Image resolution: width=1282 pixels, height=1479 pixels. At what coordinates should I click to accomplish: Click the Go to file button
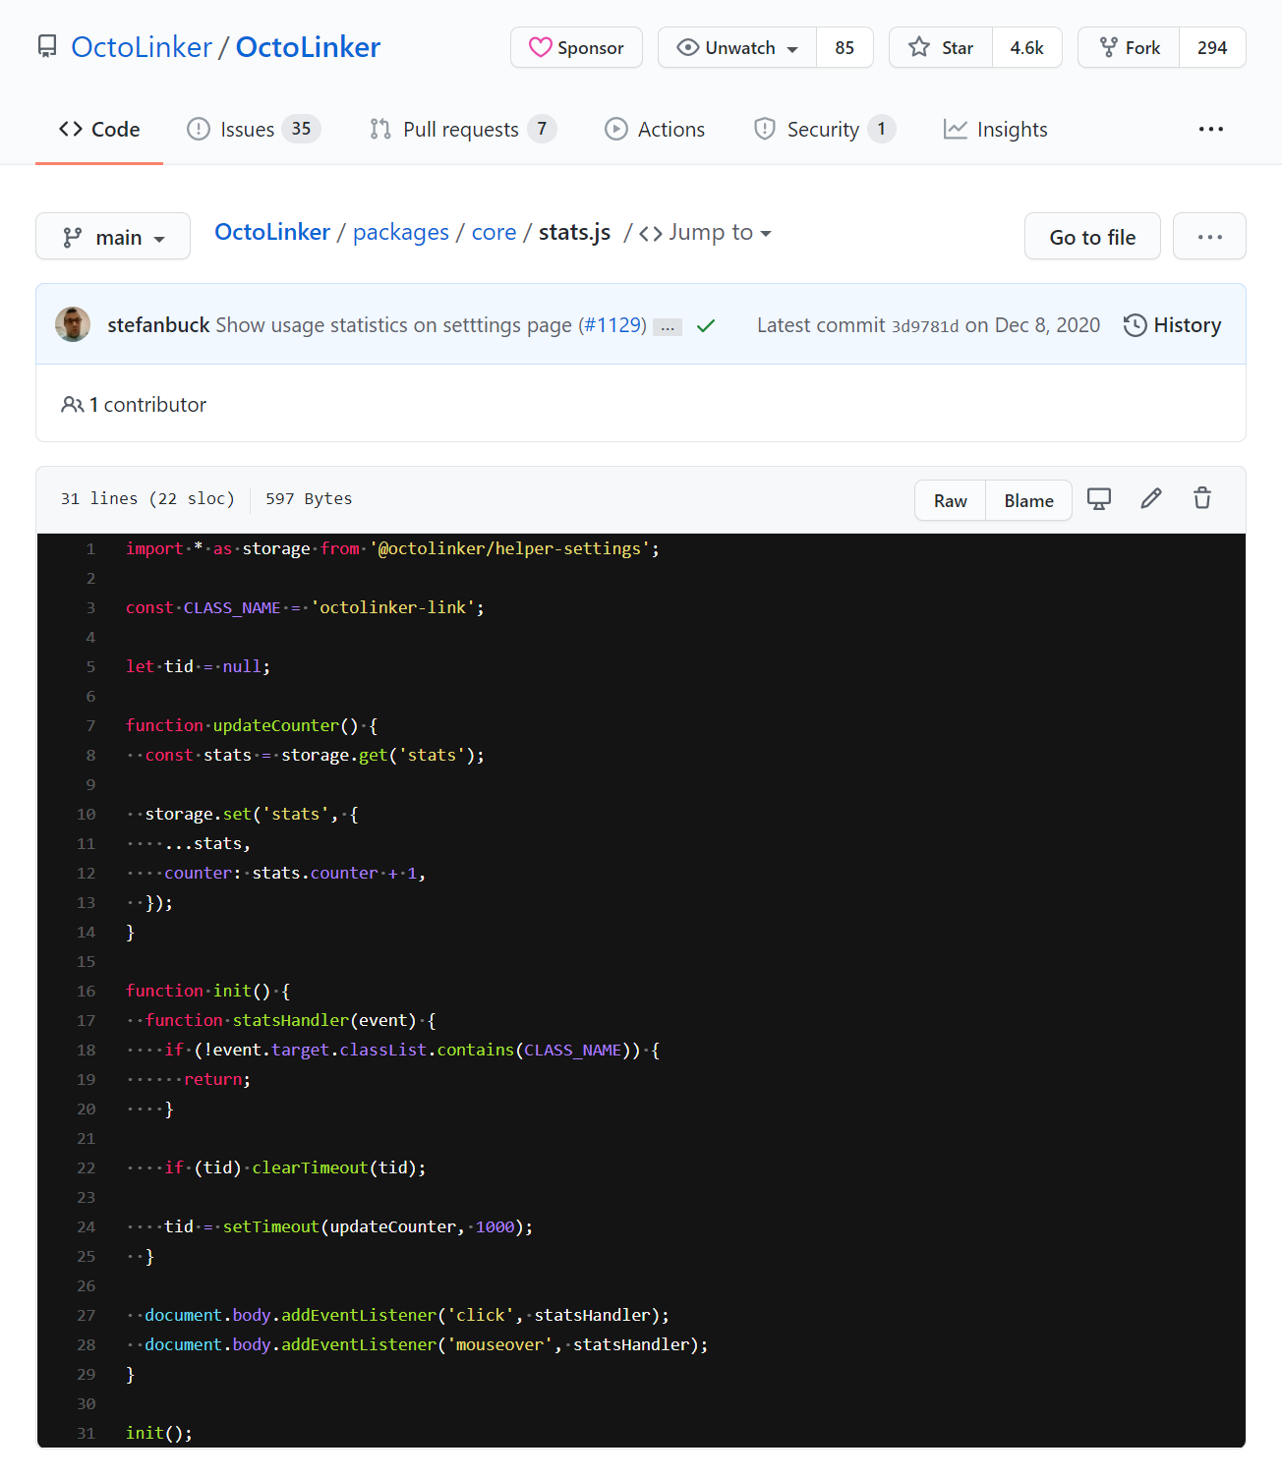(x=1092, y=237)
